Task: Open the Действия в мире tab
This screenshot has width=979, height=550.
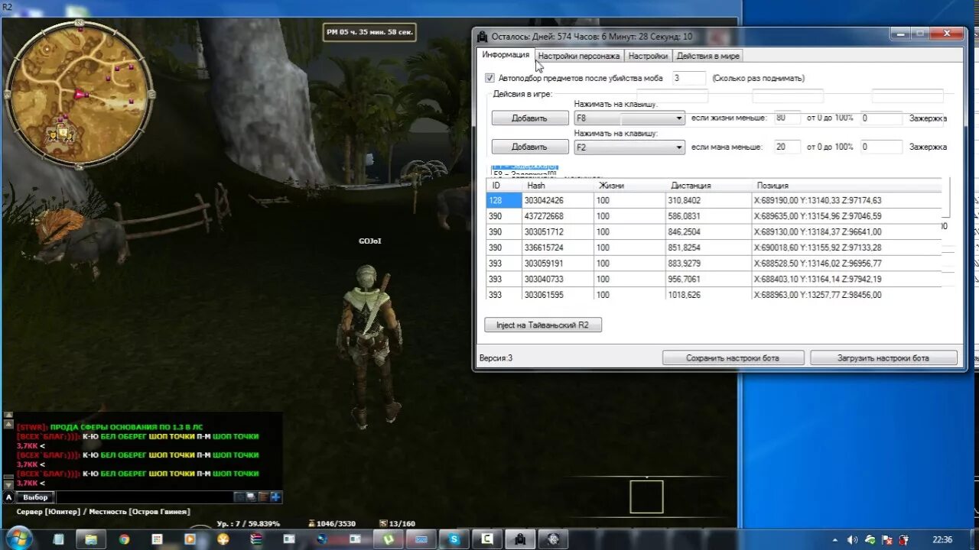Action: [707, 56]
